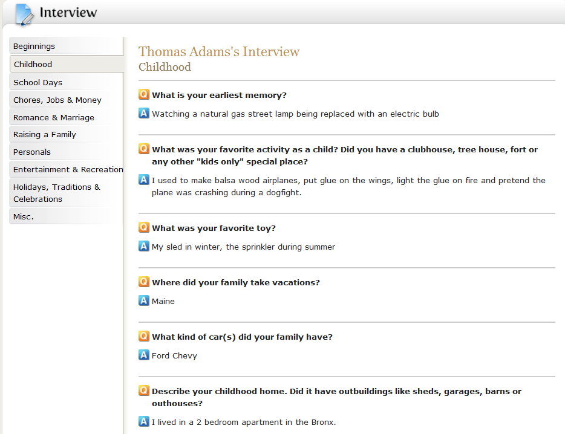Click the Q icon beside childhood home question
The image size is (565, 434).
coord(144,391)
